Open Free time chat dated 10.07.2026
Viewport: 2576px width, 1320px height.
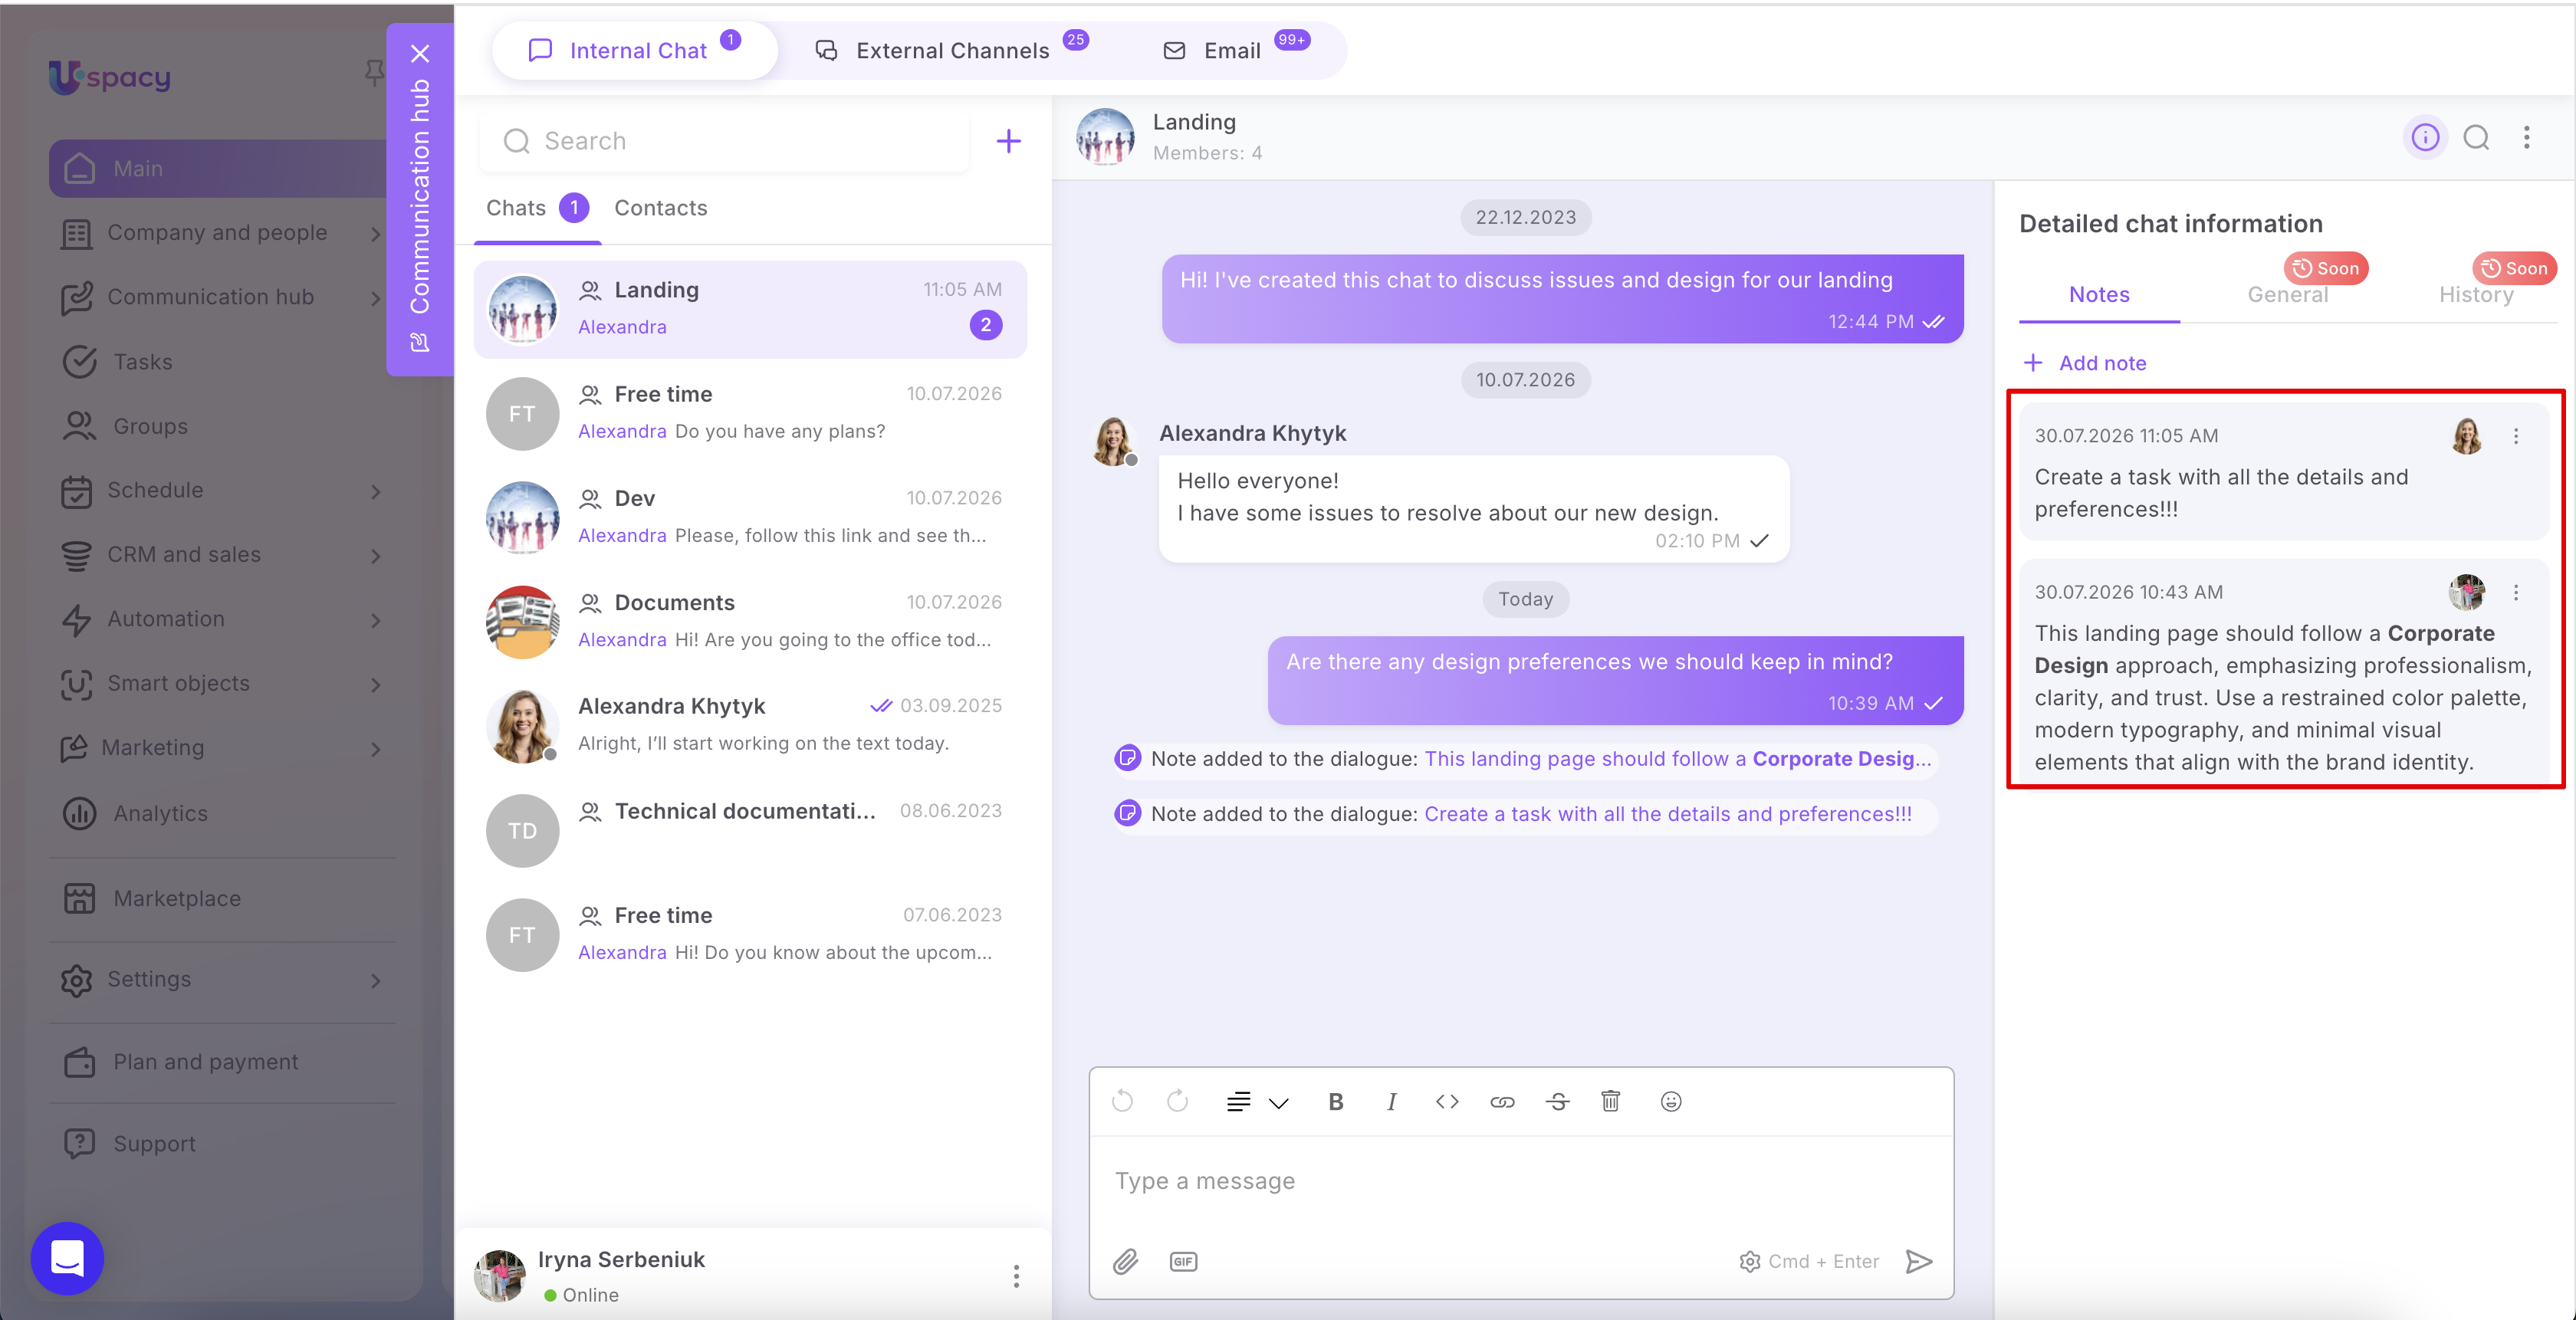click(x=750, y=413)
